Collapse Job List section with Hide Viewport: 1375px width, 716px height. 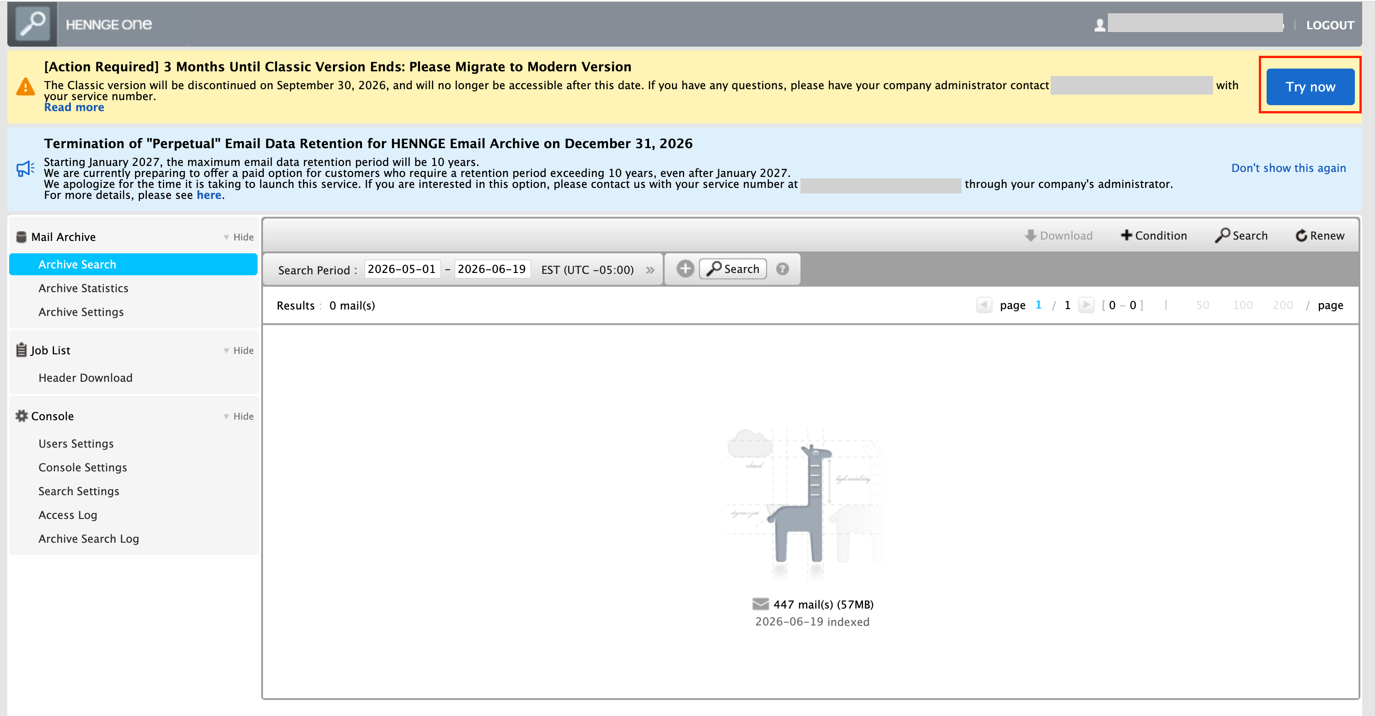pyautogui.click(x=239, y=351)
